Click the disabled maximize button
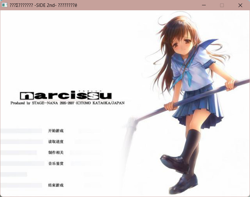This screenshot has width=250, height=197. click(x=222, y=5)
